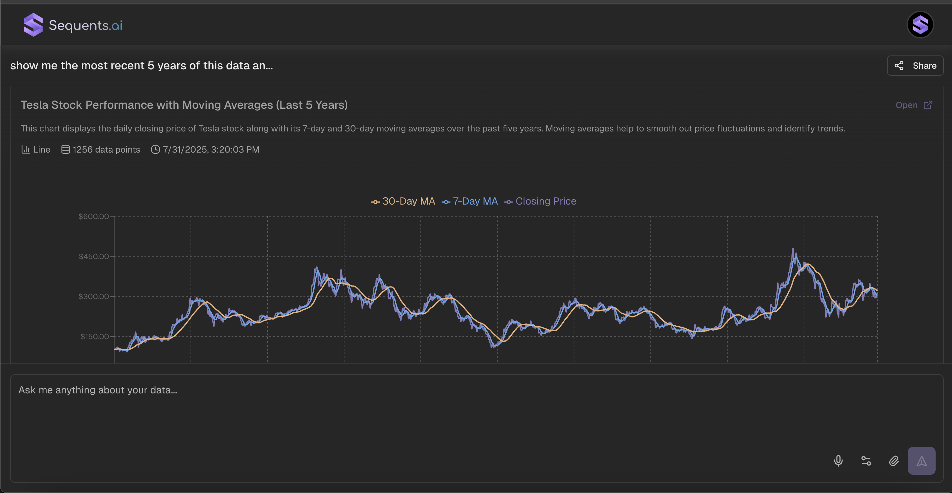Toggle the Closing Price legend series
Viewport: 952px width, 493px height.
click(540, 201)
